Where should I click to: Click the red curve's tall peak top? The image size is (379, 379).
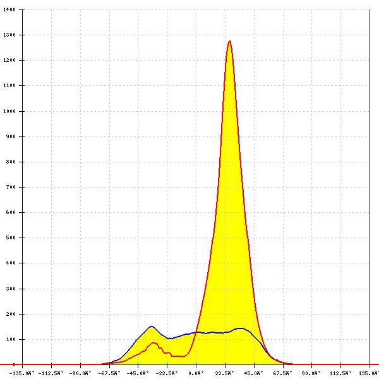pos(230,41)
